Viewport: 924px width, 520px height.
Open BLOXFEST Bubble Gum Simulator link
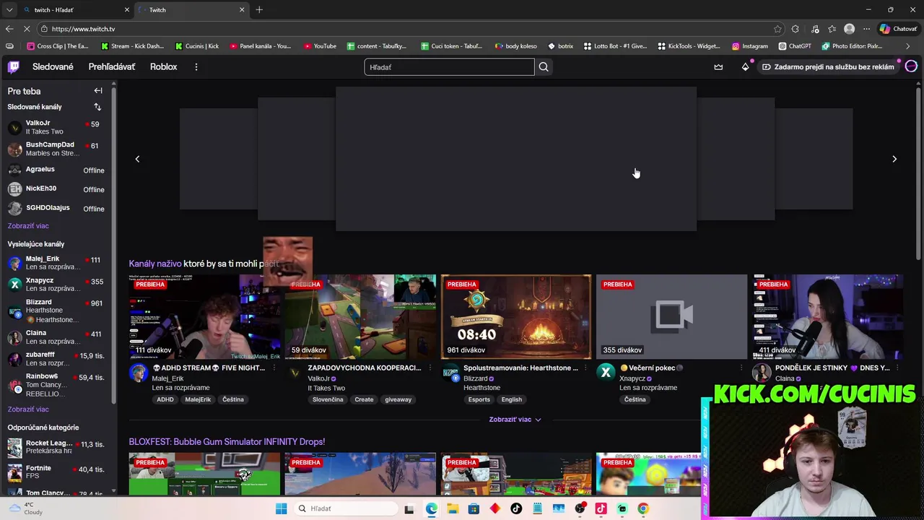[x=227, y=442]
